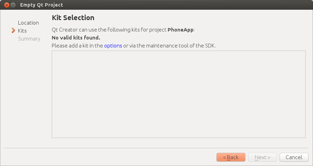This screenshot has width=313, height=166.
Task: Click the Empty Qt Project title bar text
Action: (x=42, y=5)
